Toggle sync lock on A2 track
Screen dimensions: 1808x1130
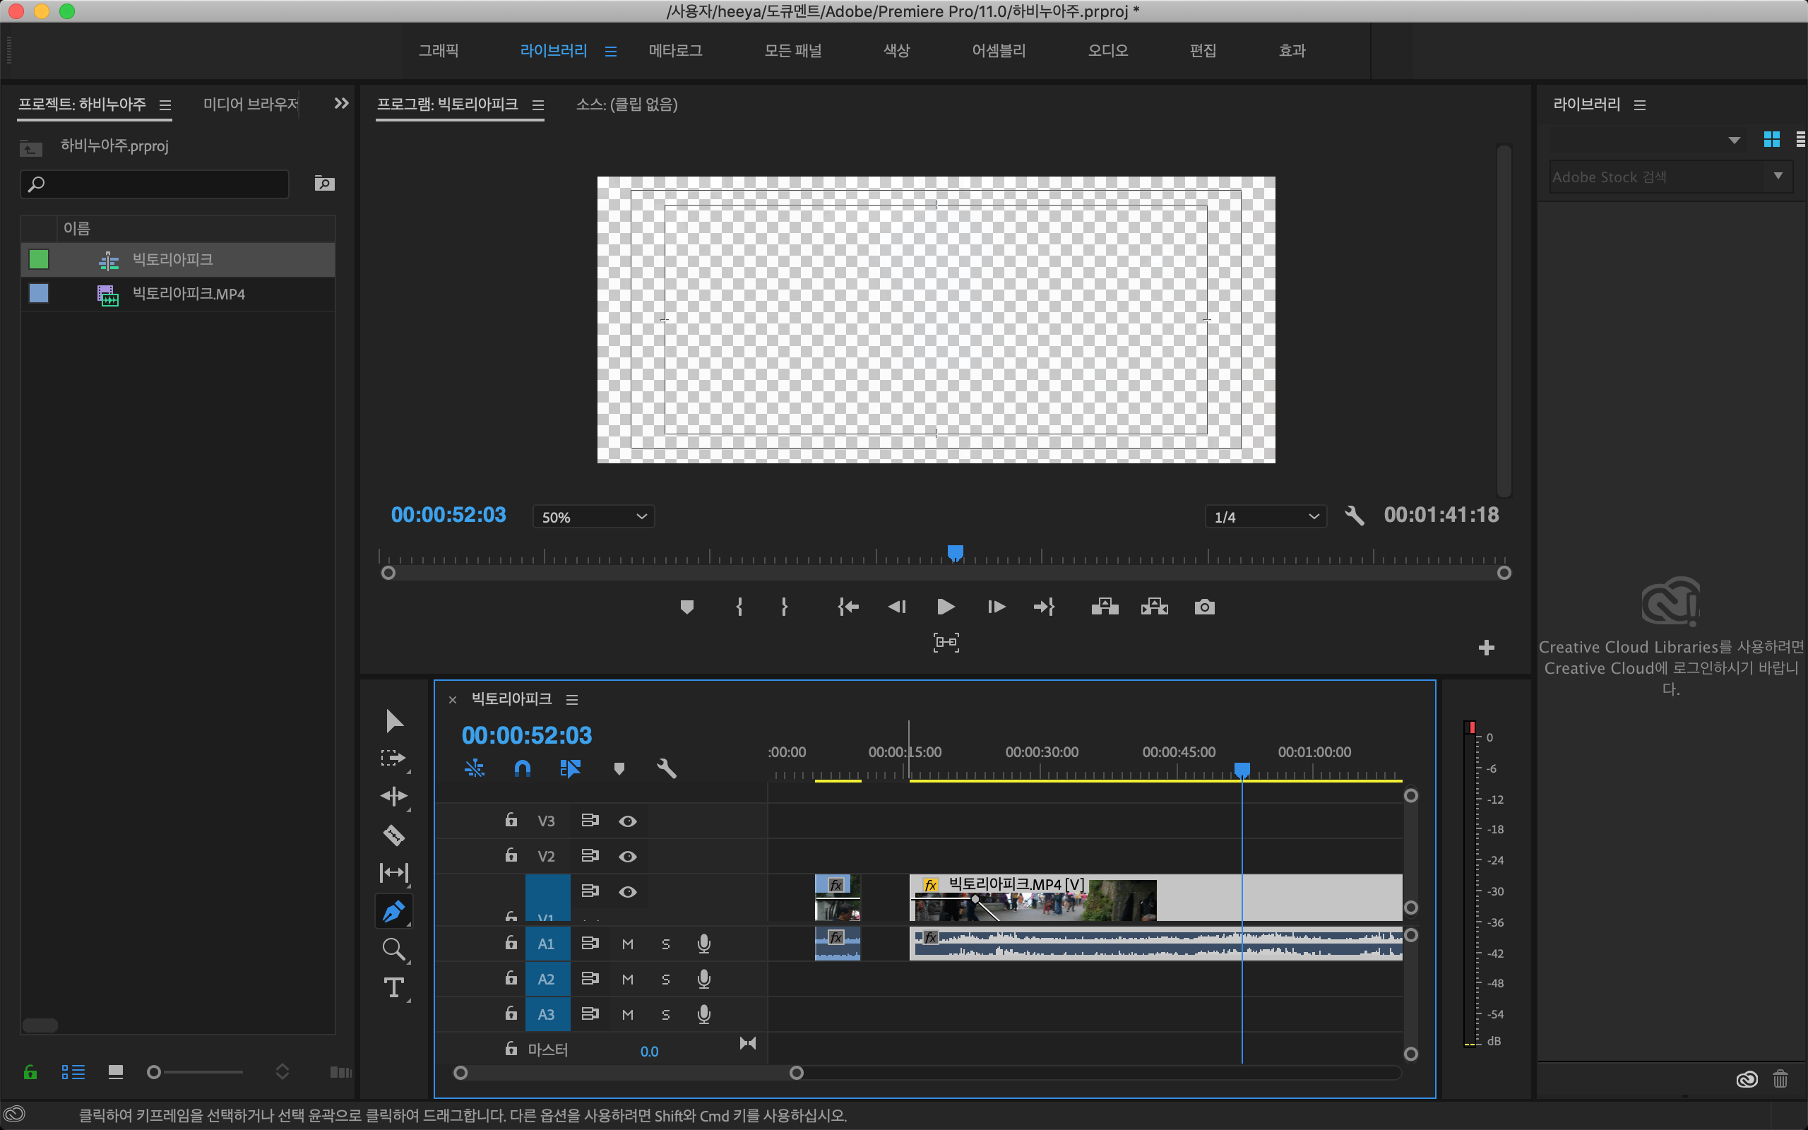(x=590, y=978)
